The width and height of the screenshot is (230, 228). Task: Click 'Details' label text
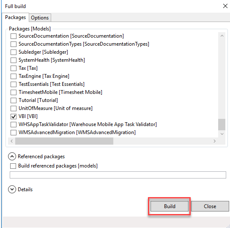(x=25, y=190)
